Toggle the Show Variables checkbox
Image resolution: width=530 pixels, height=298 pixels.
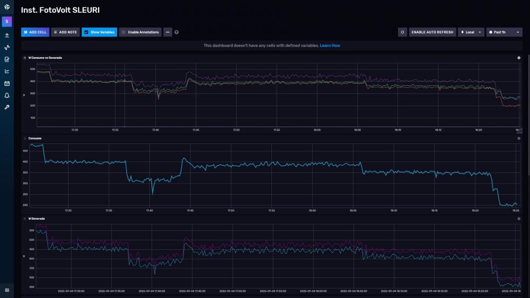click(x=86, y=32)
